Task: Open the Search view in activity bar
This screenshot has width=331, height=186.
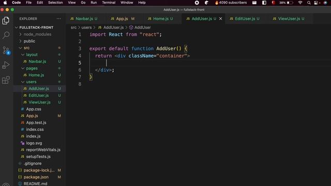Action: [x=6, y=35]
